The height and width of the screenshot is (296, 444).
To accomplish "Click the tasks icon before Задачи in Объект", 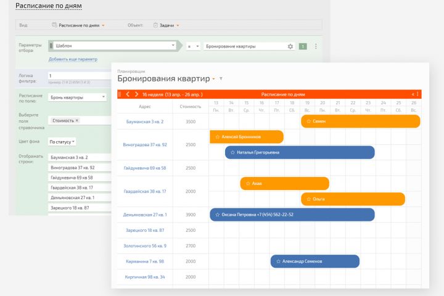I will coord(155,25).
